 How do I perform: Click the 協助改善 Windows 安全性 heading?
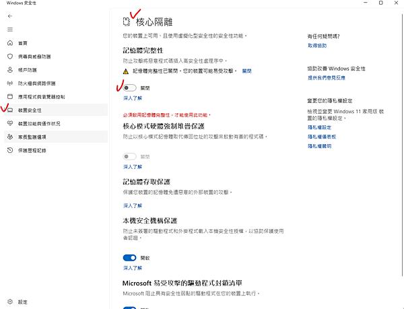point(336,69)
